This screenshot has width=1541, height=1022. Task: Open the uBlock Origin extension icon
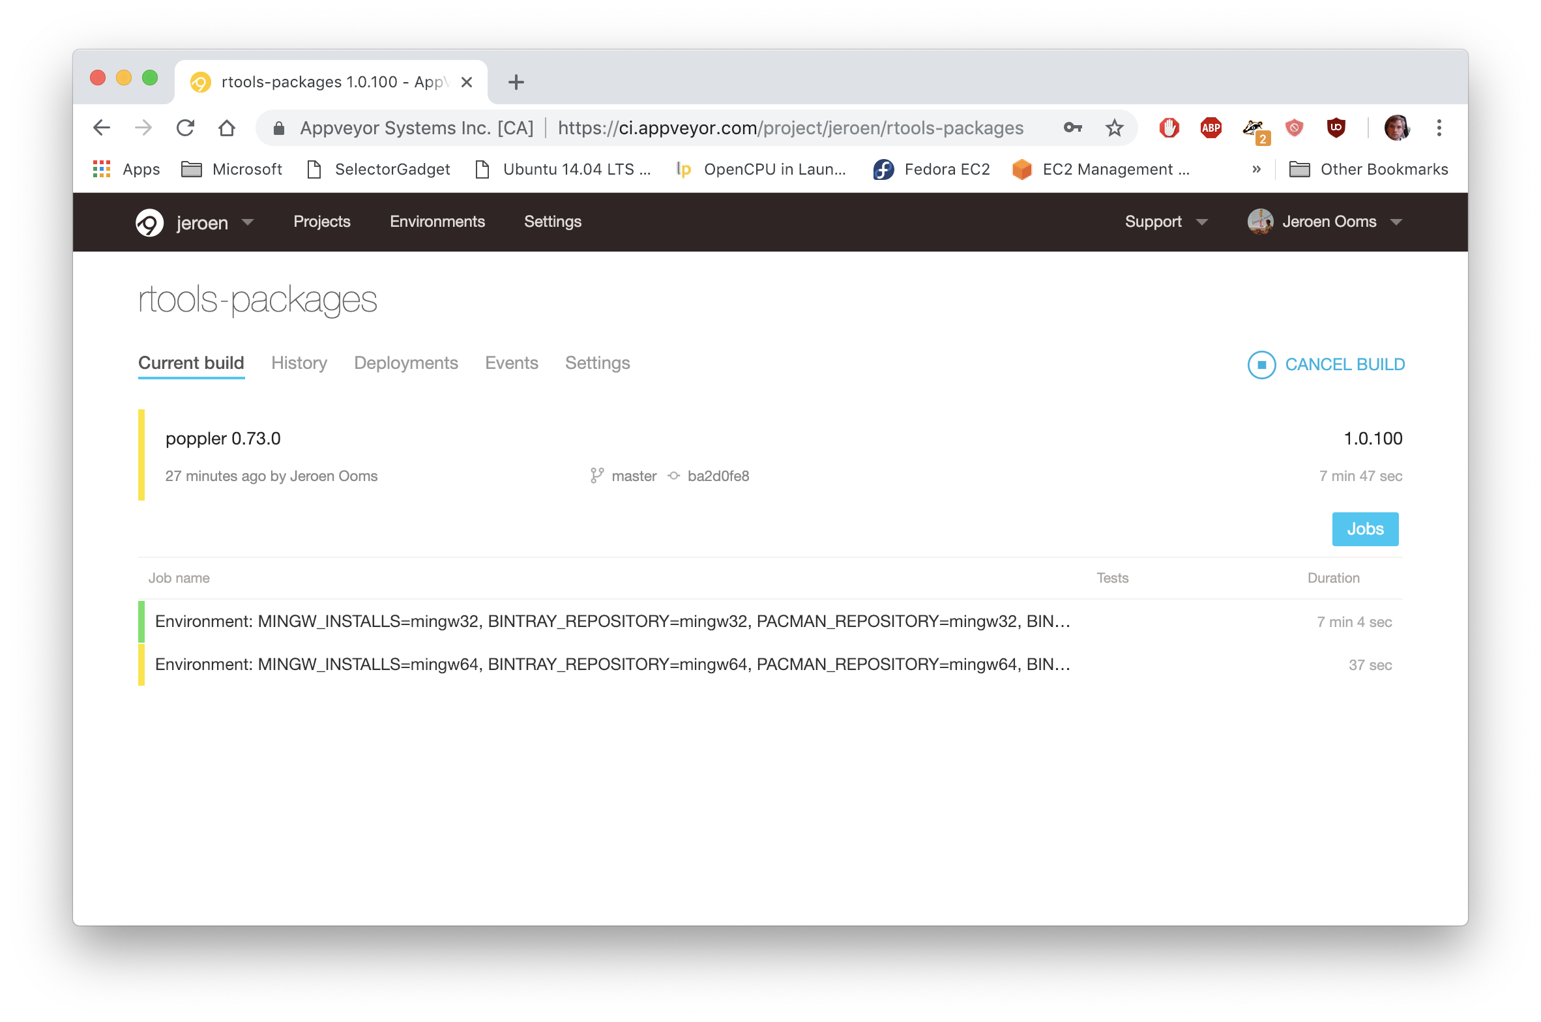[x=1336, y=128]
